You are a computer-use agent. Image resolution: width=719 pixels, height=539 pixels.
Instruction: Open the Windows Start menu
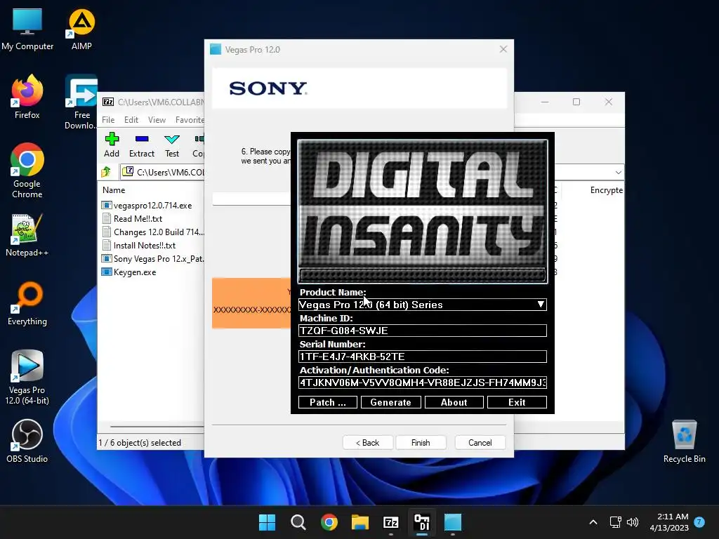(267, 522)
